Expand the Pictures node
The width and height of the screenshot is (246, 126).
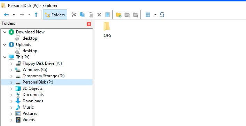coord(11,114)
